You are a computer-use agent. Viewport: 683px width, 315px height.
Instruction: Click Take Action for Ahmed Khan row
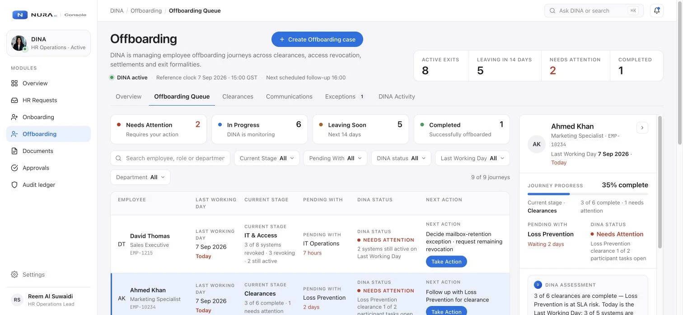coord(446,311)
